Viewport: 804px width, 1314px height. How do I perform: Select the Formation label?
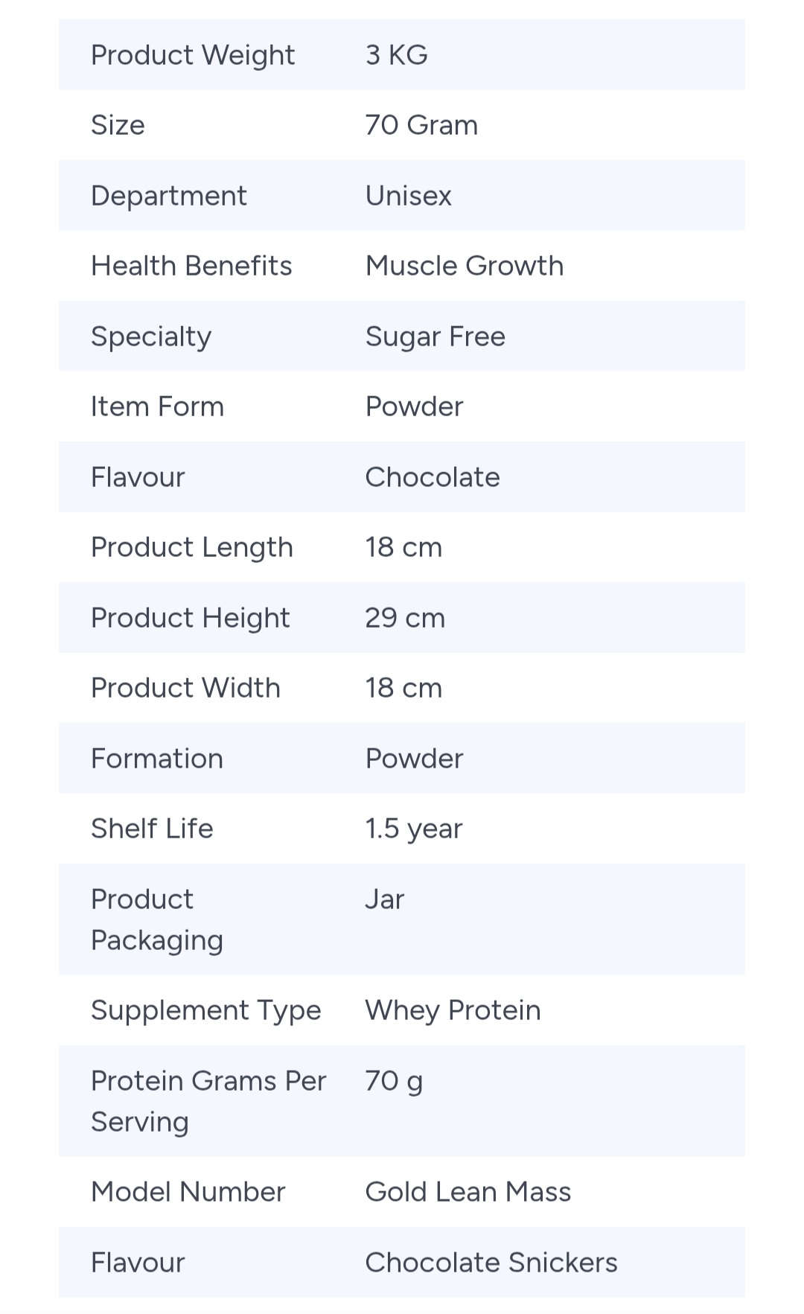(x=157, y=759)
